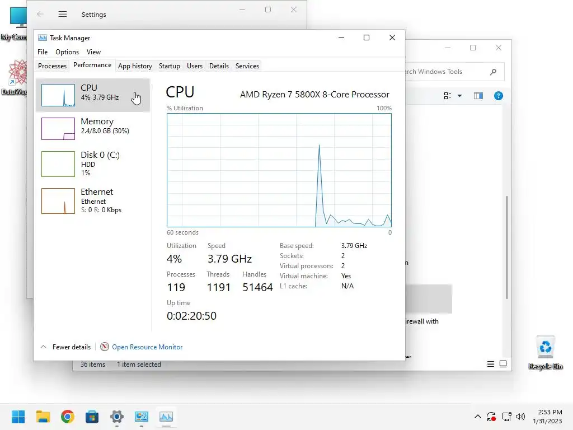Screen dimensions: 573x430
Task: Toggle the preview pane in Windows Tools
Action: pos(478,96)
